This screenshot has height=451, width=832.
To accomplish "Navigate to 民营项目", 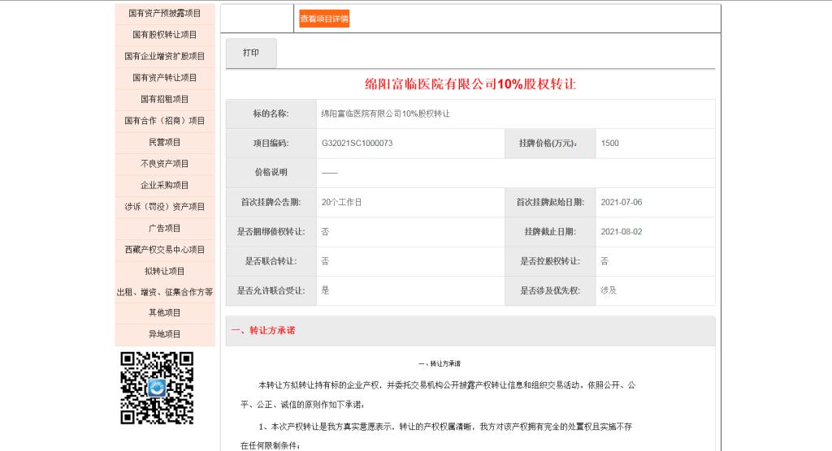I will coord(165,142).
